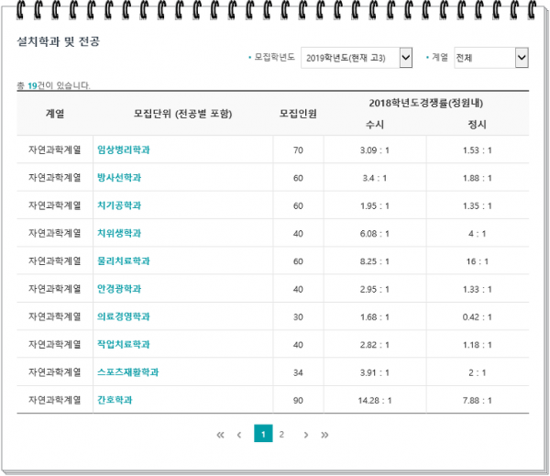Click the 설치학과 및 전공 heading
Image resolution: width=550 pixels, height=476 pixels.
click(59, 42)
